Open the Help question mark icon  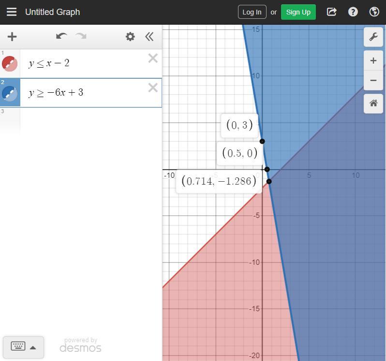point(353,12)
